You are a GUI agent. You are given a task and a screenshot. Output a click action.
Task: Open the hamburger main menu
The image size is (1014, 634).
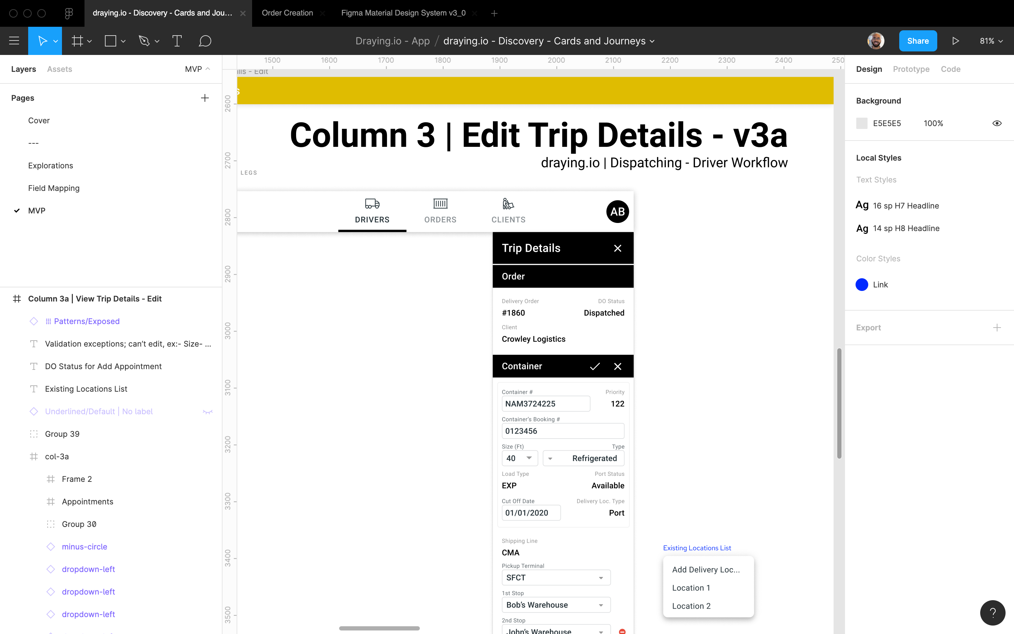tap(14, 41)
